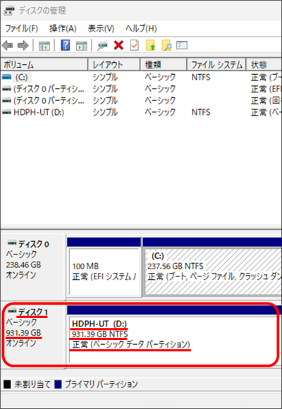This screenshot has width=282, height=409.
Task: Select the HDPH-UT (D:) 931.39 GB partition block
Action: 174,335
